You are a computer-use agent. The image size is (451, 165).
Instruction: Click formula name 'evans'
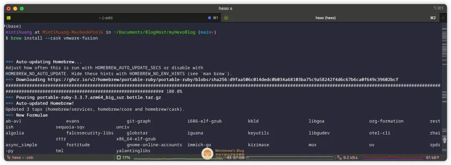coord(73,121)
